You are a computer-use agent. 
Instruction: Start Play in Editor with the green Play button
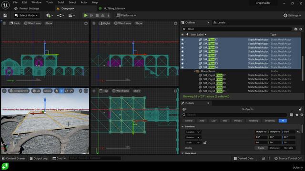(x=86, y=15)
